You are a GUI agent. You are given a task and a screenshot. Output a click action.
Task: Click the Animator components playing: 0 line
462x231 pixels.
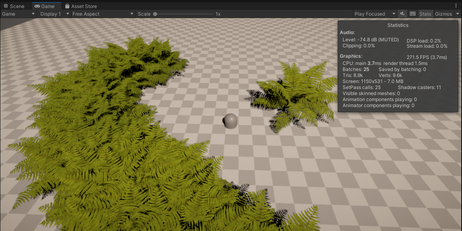(378, 105)
